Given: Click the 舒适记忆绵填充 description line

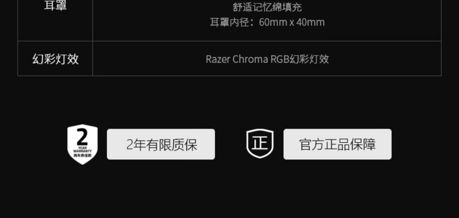Looking at the screenshot, I should click(267, 7).
